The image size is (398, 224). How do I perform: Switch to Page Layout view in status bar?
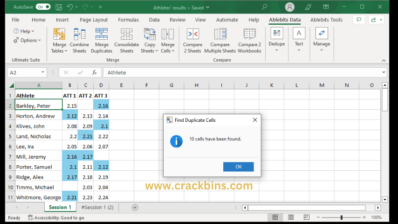tap(291, 217)
